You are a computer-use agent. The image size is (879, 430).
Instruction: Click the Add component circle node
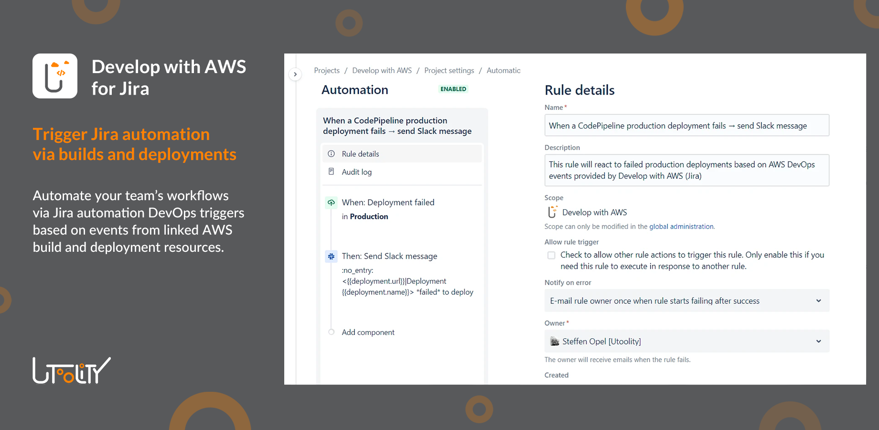331,332
